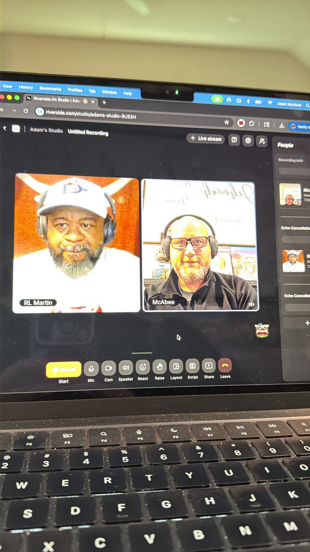Screen dimensions: 310x552
Task: Open the History menu
Action: coord(26,87)
